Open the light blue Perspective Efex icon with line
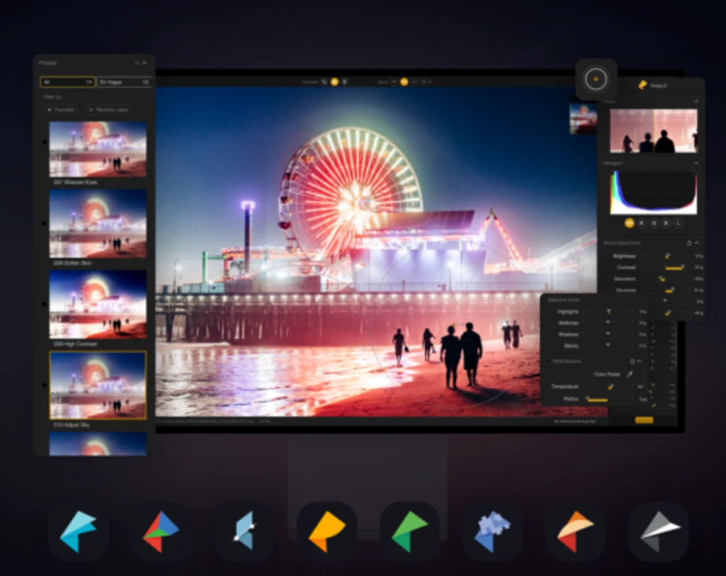The width and height of the screenshot is (726, 576). click(x=244, y=531)
